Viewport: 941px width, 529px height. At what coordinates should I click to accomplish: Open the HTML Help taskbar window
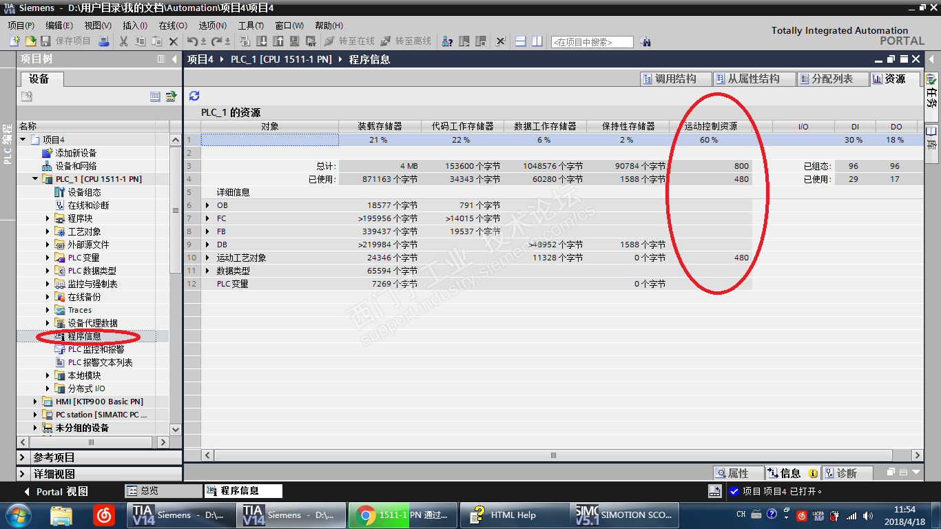[x=515, y=515]
